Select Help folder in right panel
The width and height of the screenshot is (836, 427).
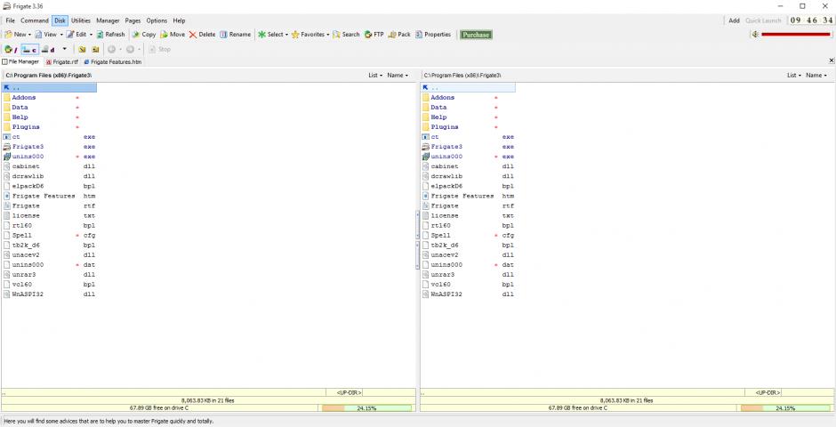coord(468,117)
